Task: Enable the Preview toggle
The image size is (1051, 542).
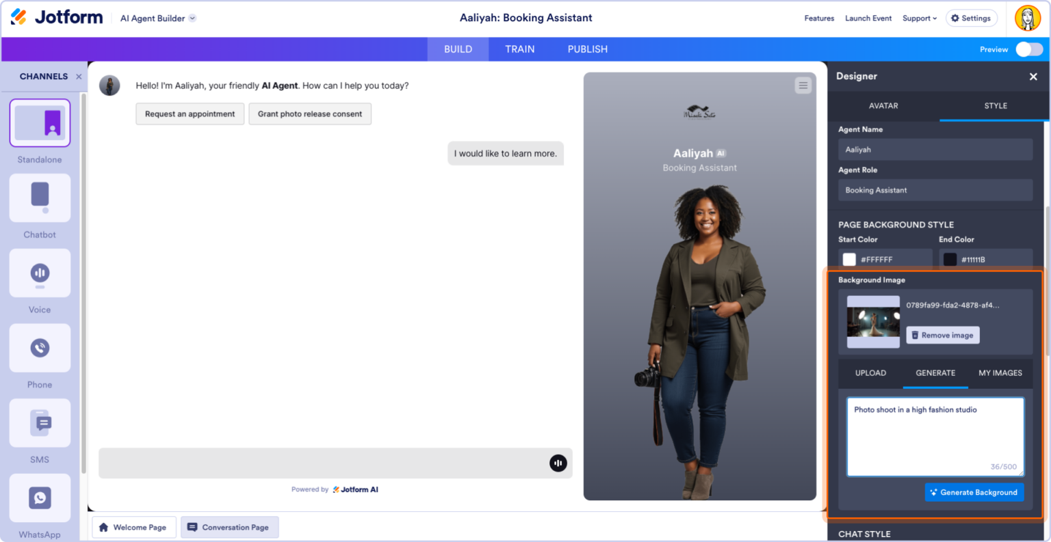Action: (x=1028, y=49)
